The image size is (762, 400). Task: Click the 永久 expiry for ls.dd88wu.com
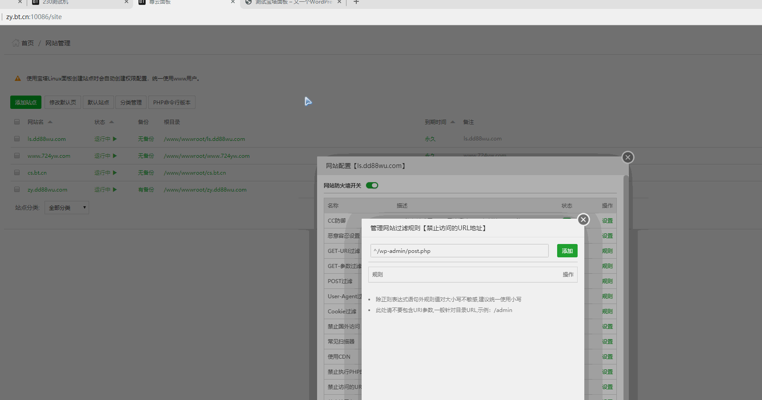(430, 139)
